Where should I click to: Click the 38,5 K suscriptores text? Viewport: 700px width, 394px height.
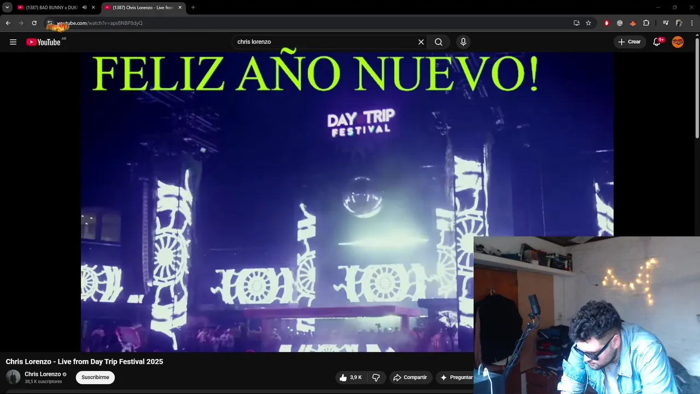43,381
